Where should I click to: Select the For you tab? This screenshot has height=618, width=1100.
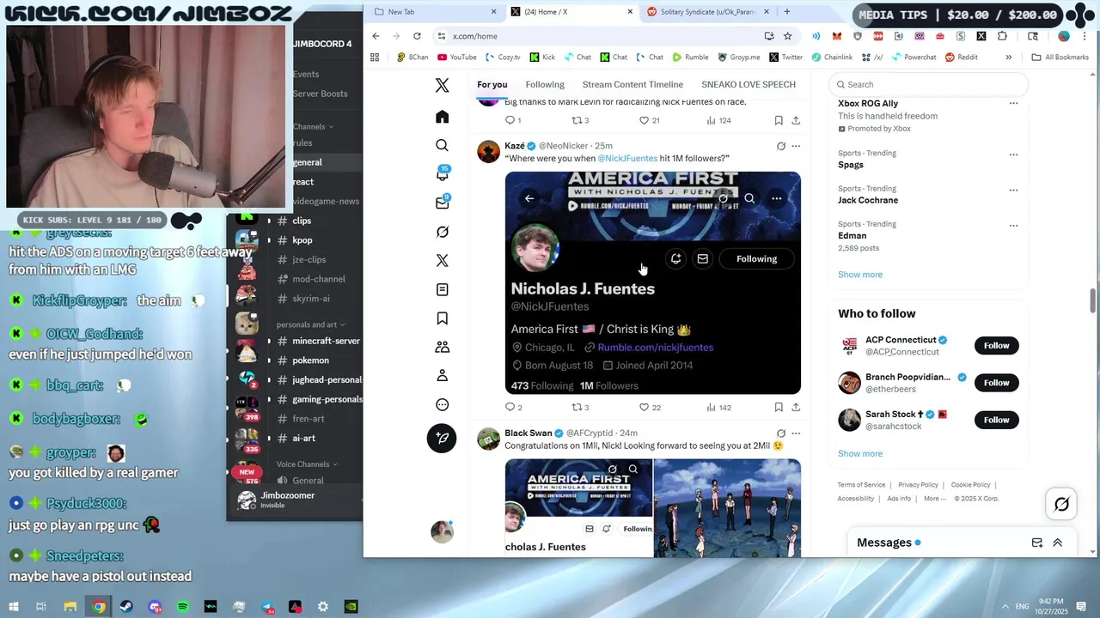click(x=492, y=84)
